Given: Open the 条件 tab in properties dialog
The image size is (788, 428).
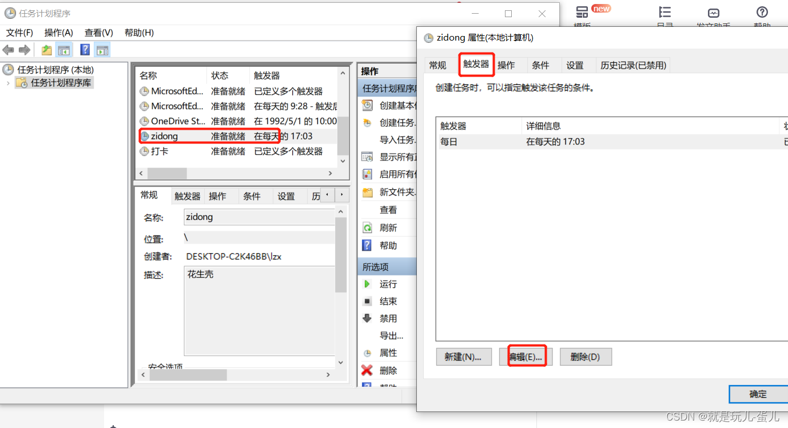Looking at the screenshot, I should 541,65.
